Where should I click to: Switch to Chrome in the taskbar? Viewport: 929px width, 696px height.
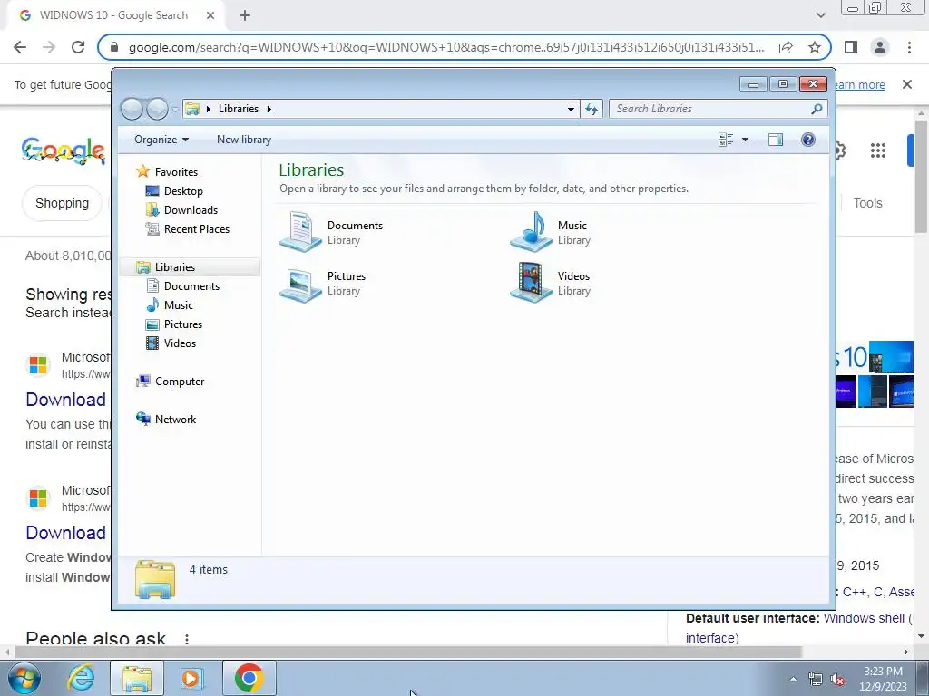click(x=249, y=678)
